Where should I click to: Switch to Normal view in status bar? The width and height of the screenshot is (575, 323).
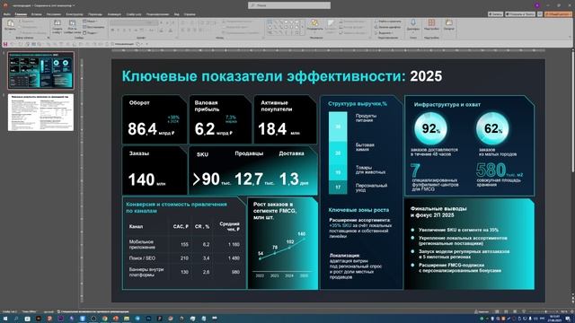(497, 311)
